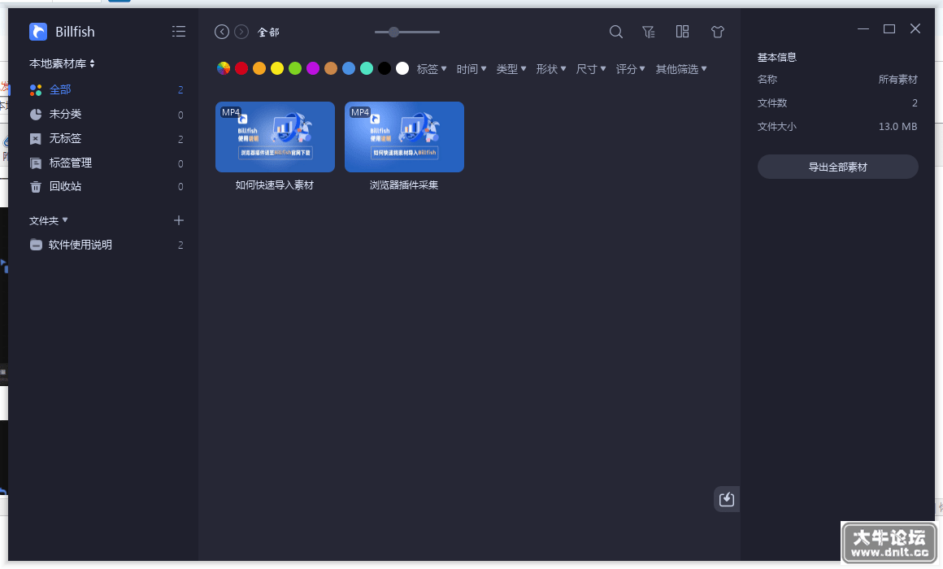943x569 pixels.
Task: Open the 形状 filter dropdown
Action: click(551, 69)
